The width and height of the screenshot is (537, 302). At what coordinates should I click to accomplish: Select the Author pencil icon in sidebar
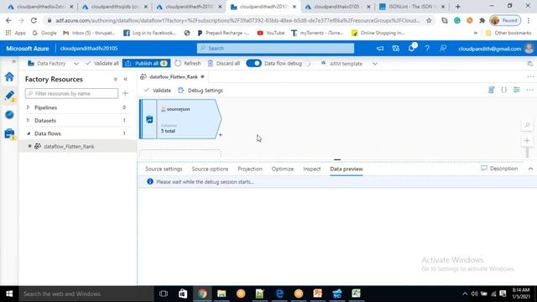tap(9, 96)
